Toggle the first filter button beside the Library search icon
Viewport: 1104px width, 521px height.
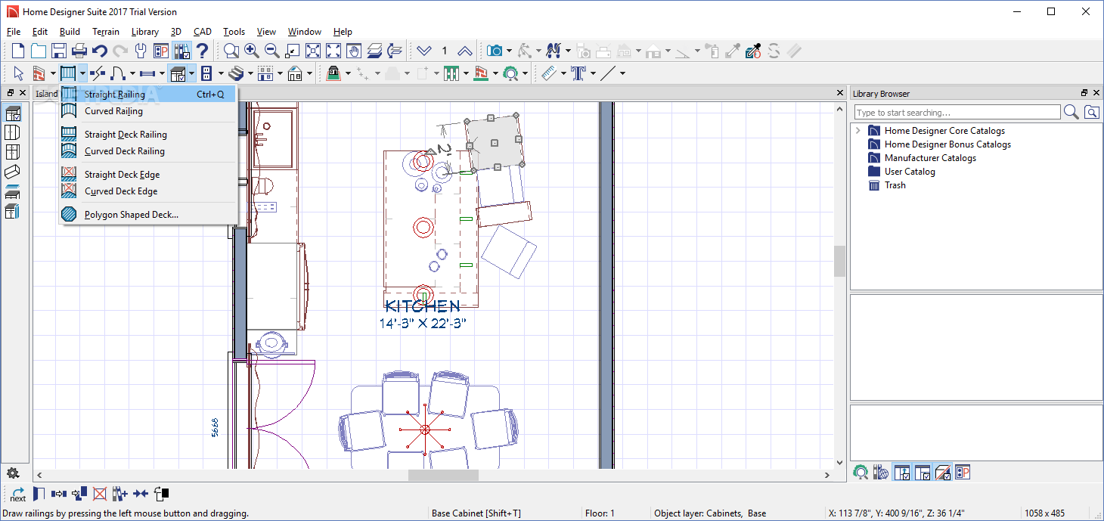901,473
